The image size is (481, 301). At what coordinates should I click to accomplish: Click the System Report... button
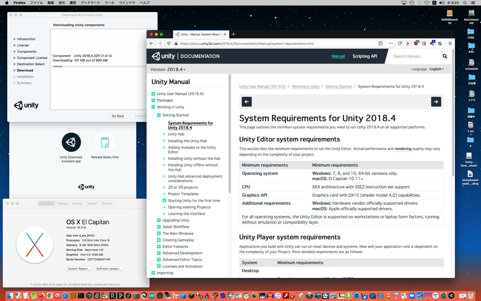[x=79, y=269]
